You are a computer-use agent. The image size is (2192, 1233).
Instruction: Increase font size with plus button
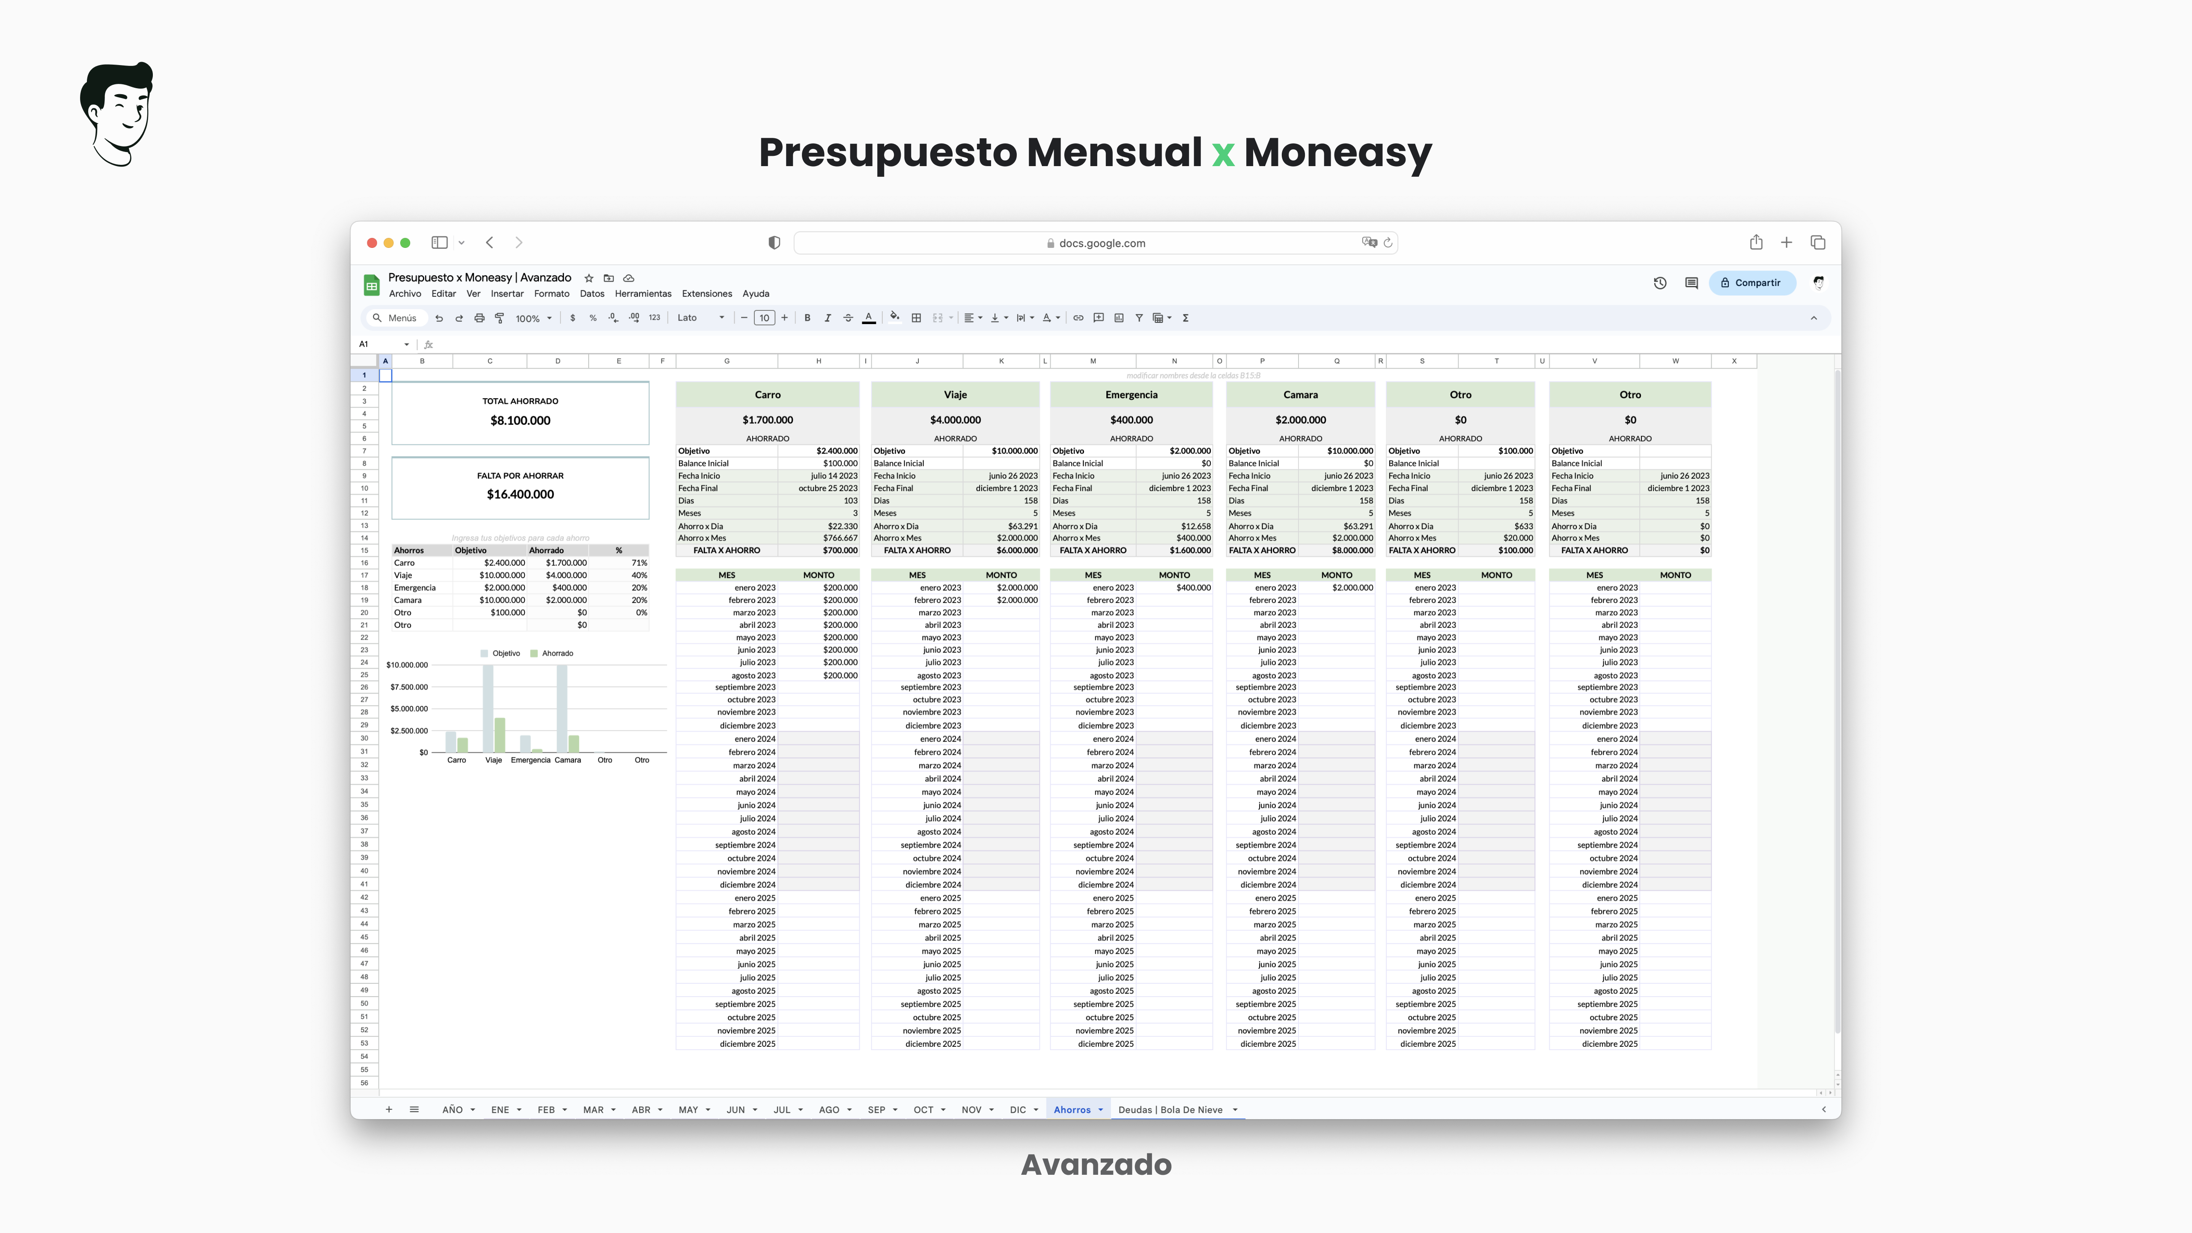click(x=785, y=318)
